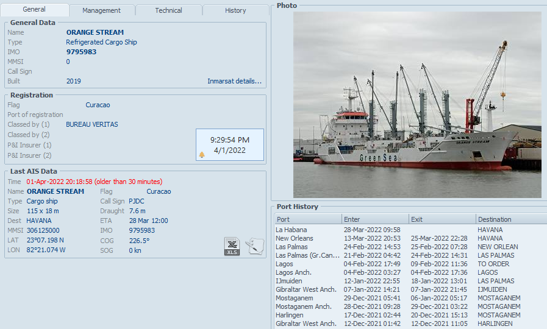Select Gibraltar West Anch. 07-Jan-2022 row
The width and height of the screenshot is (547, 329).
tap(410, 289)
